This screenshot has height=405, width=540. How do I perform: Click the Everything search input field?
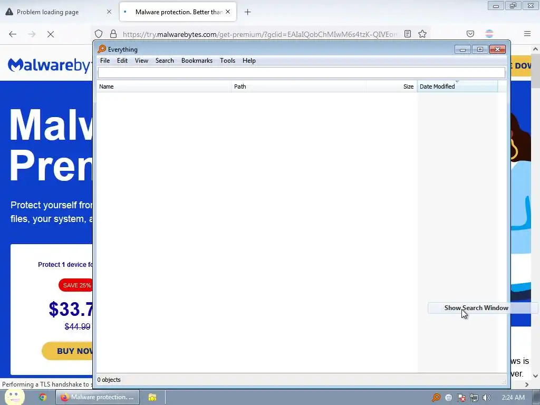click(x=301, y=72)
